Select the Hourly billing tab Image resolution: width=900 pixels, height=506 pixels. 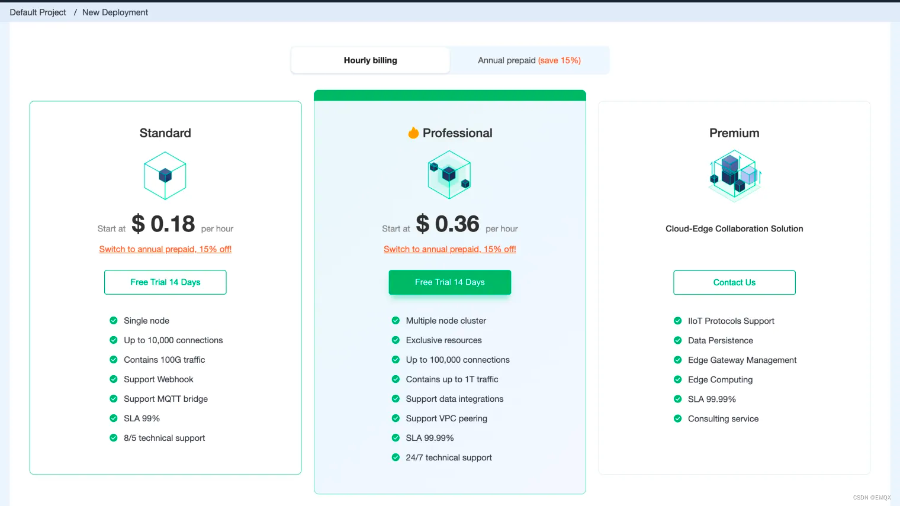[370, 60]
